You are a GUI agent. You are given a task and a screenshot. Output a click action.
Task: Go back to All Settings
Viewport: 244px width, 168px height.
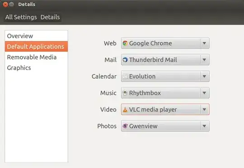pyautogui.click(x=21, y=17)
